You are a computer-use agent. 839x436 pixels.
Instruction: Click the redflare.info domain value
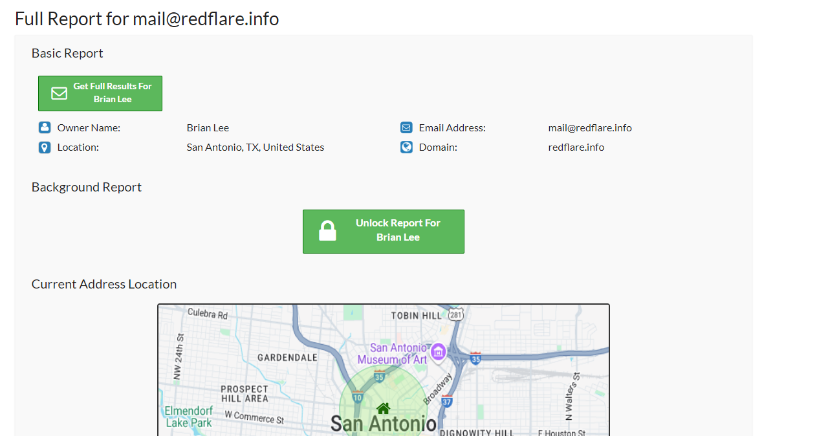576,147
